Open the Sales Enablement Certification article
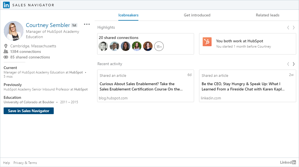 [141, 87]
